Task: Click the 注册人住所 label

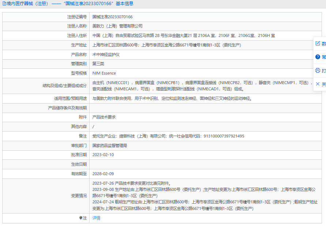Action: (77, 35)
